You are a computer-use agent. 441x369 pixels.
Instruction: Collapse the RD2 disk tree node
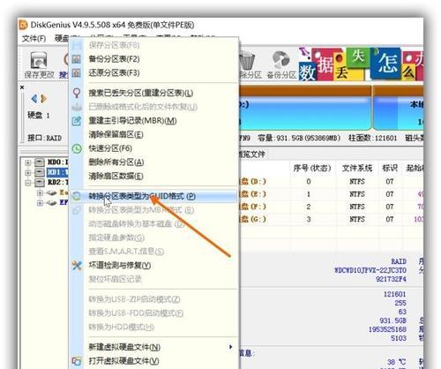(28, 183)
